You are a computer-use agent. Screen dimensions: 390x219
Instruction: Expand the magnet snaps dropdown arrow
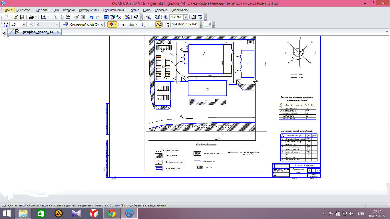[x=116, y=25]
